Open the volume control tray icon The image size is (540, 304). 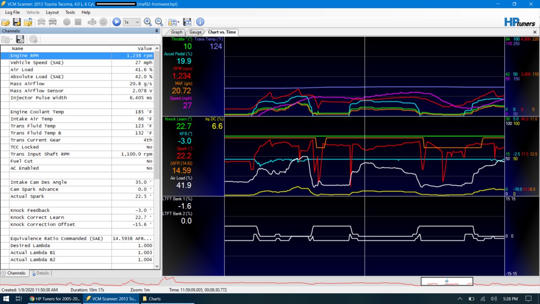(494, 299)
